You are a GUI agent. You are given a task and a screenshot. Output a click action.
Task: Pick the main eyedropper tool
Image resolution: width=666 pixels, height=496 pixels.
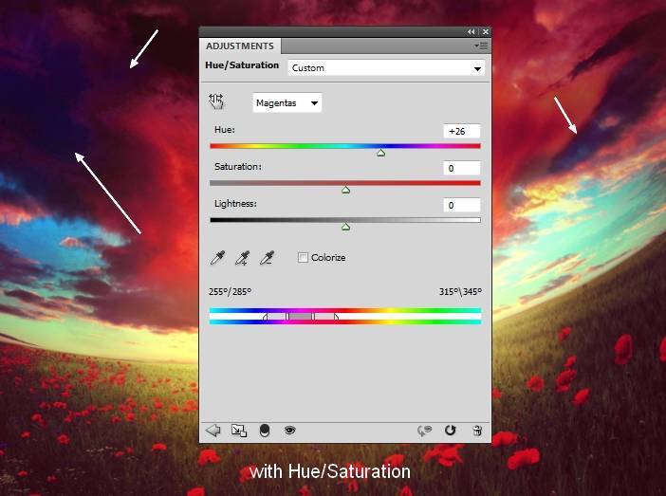click(217, 258)
